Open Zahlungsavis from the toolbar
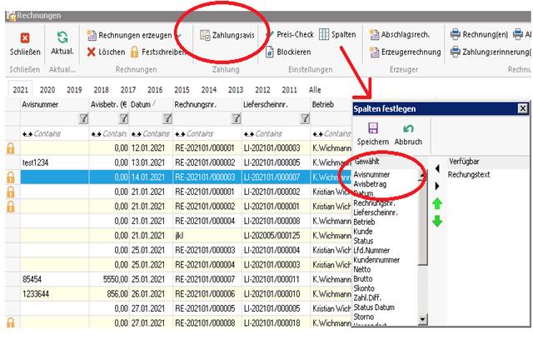The height and width of the screenshot is (340, 533). 227,35
